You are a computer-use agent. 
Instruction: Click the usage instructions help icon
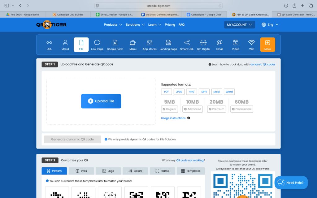pos(189,118)
